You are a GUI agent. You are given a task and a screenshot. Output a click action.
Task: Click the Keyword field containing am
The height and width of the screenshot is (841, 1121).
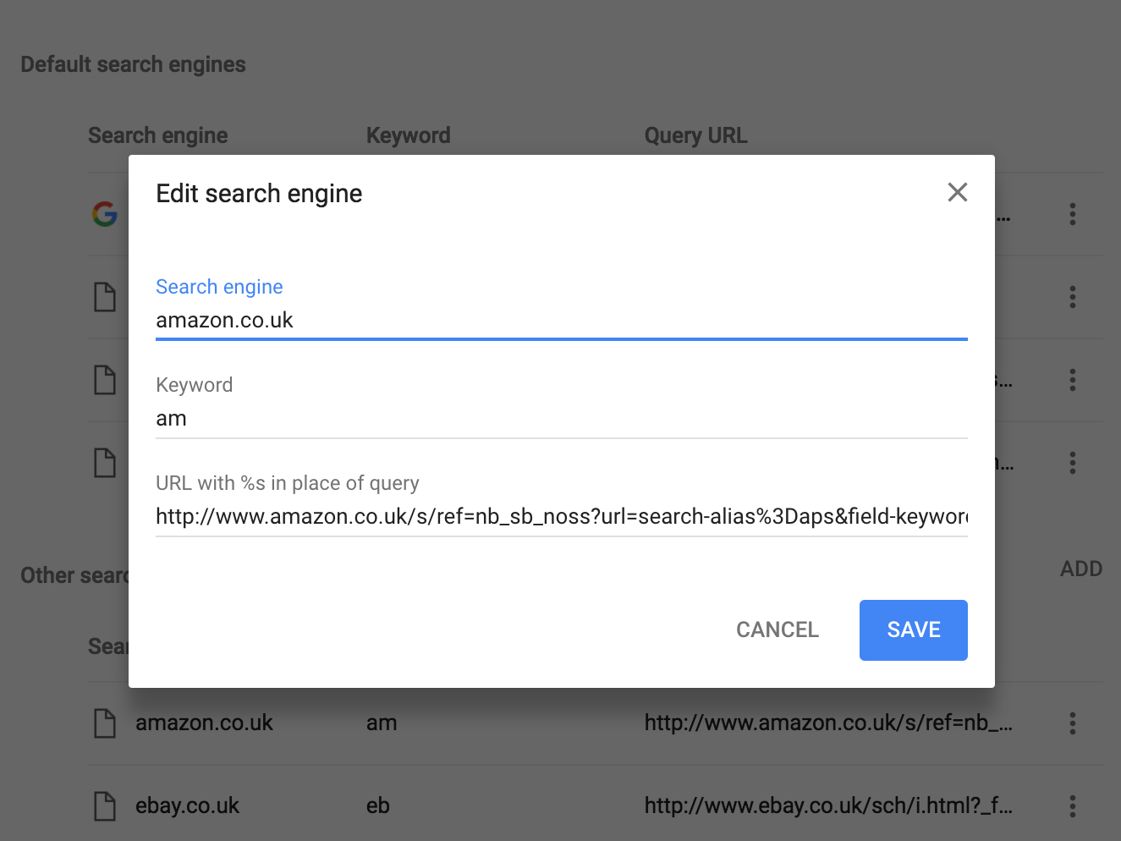click(x=561, y=419)
